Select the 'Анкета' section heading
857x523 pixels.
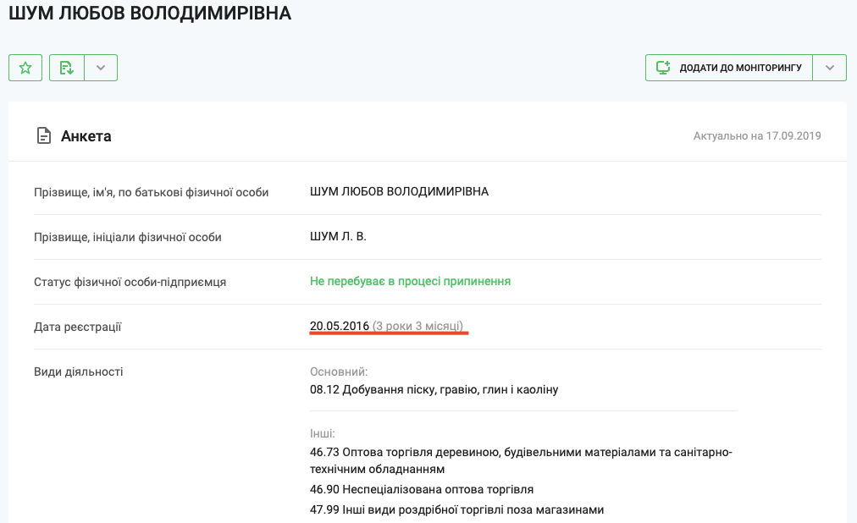point(86,135)
